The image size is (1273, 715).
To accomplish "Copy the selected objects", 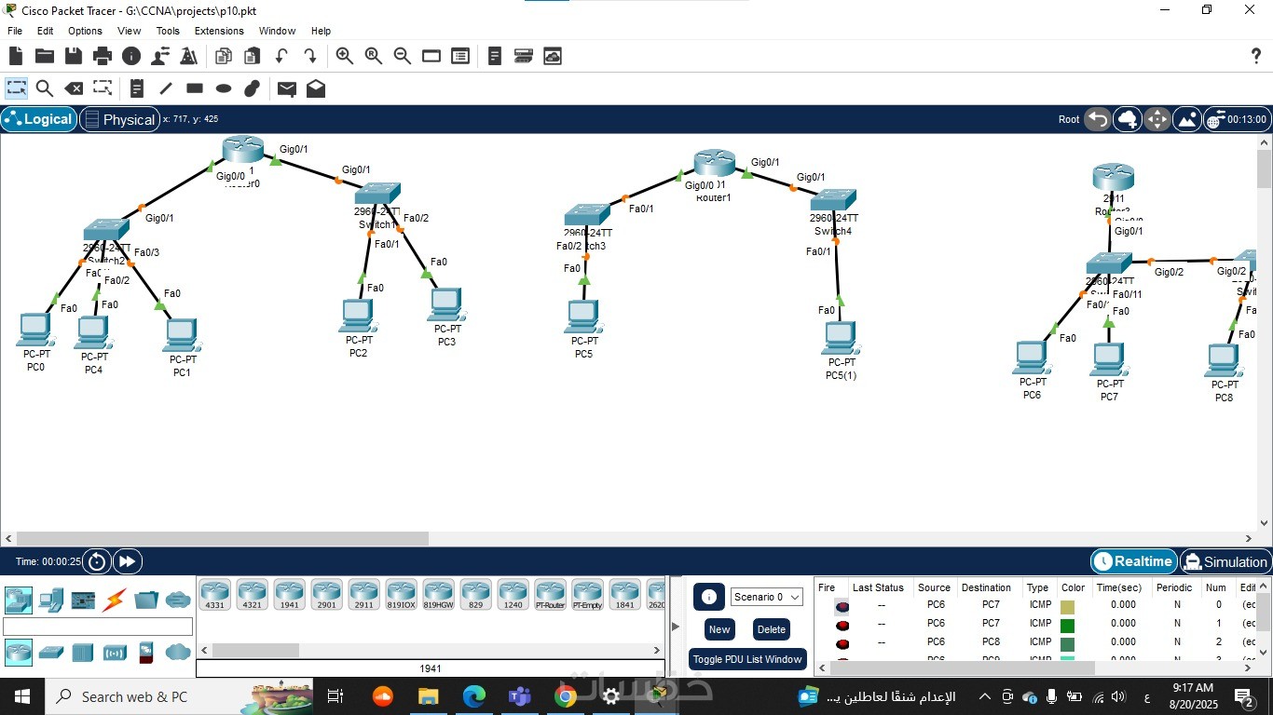I will coord(223,56).
